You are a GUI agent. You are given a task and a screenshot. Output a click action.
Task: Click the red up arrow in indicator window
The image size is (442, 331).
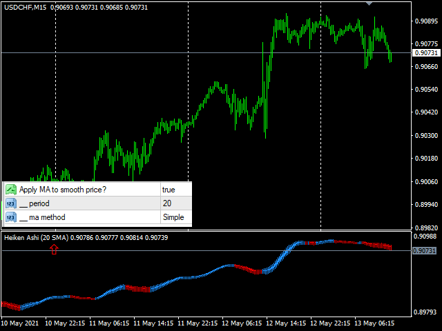pyautogui.click(x=55, y=250)
